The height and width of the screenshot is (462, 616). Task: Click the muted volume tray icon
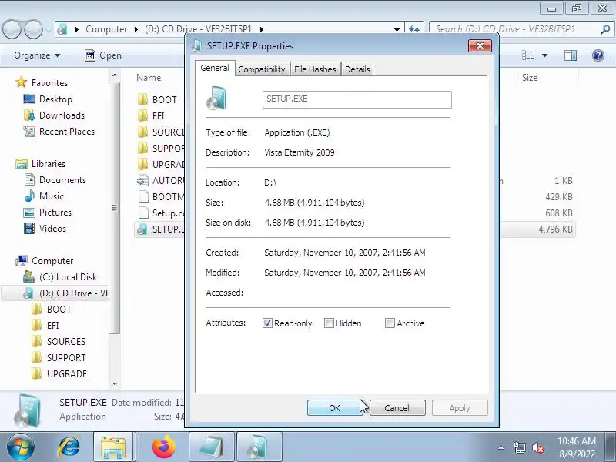537,447
